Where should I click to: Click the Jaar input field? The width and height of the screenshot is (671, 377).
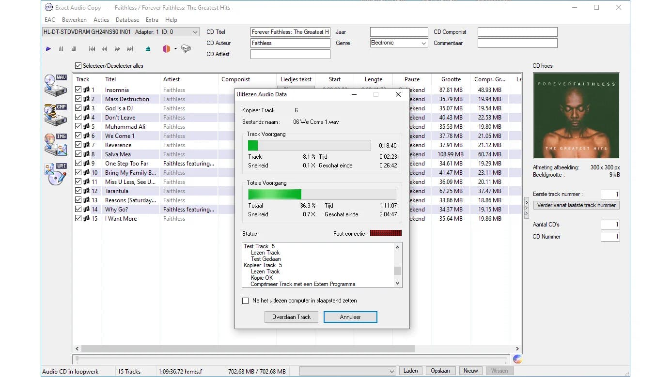pyautogui.click(x=399, y=32)
